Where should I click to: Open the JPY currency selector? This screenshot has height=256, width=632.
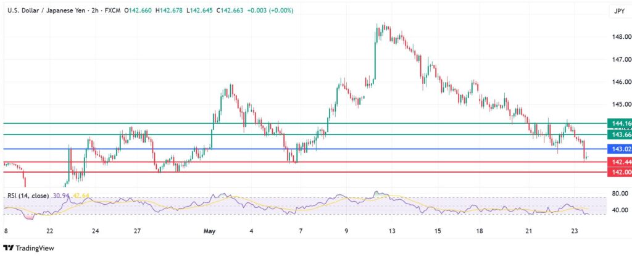pyautogui.click(x=618, y=11)
